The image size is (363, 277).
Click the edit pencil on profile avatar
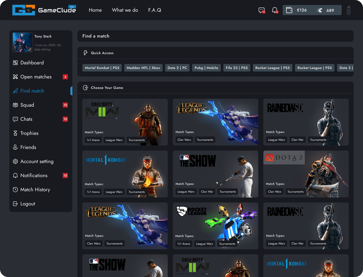pos(30,50)
